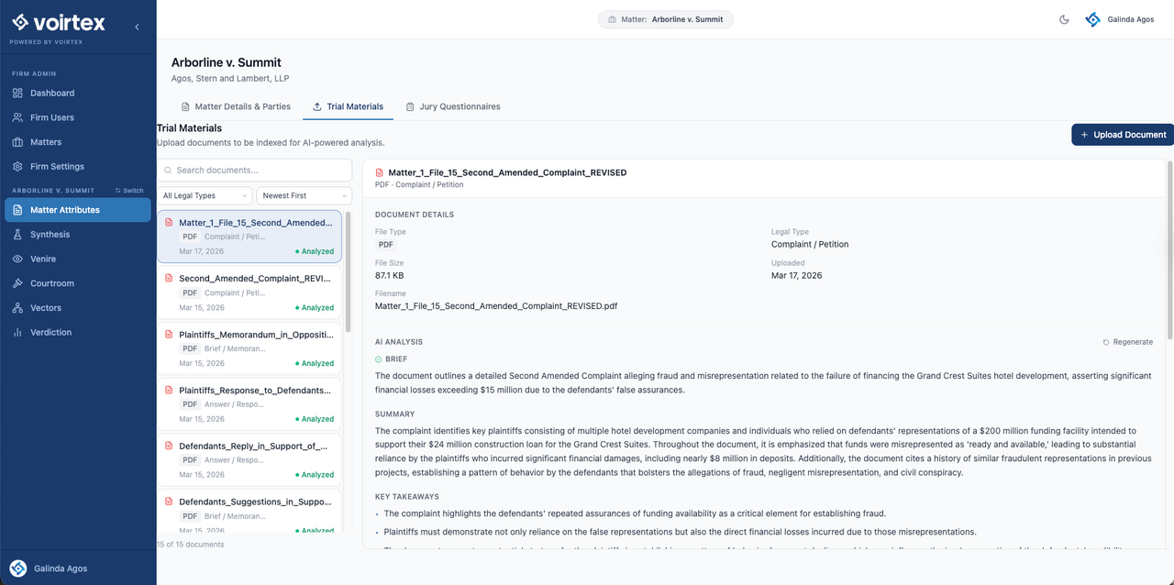Click the Venire eye icon
This screenshot has height=585, width=1174.
[17, 259]
